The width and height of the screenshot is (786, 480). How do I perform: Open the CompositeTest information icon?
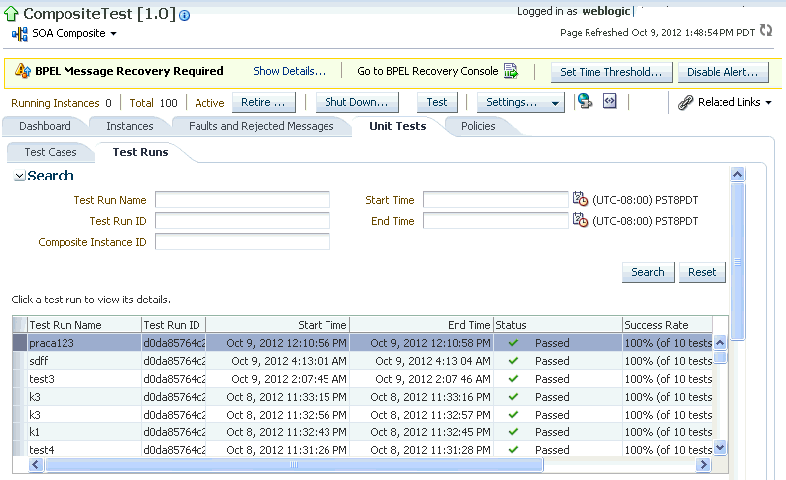[x=184, y=16]
